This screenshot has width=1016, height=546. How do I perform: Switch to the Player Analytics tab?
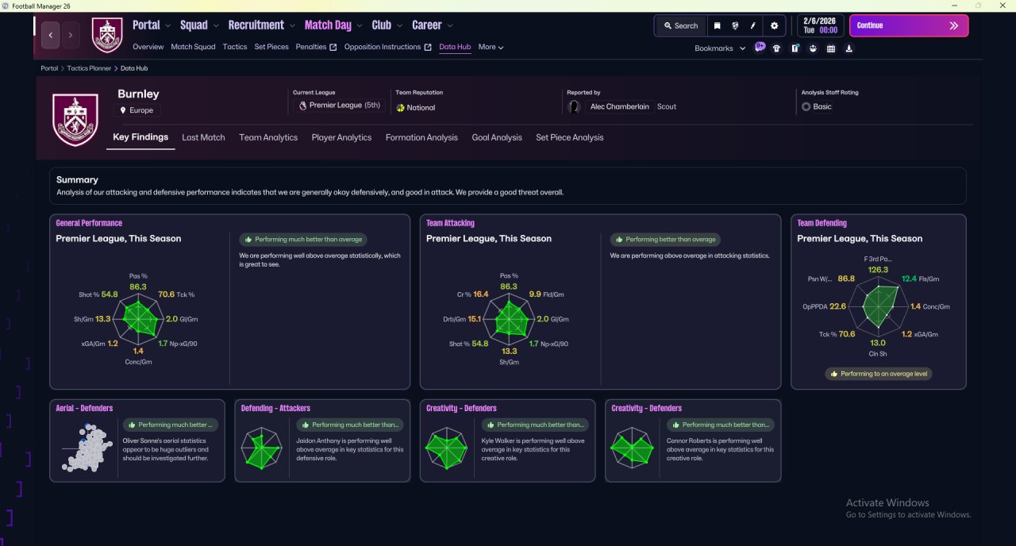click(341, 137)
